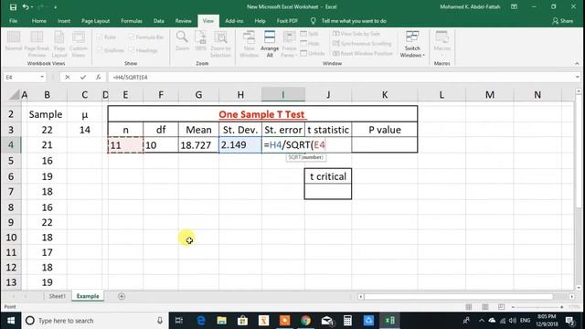This screenshot has height=329, width=585.
Task: Open Page Break Preview view
Action: tap(37, 44)
